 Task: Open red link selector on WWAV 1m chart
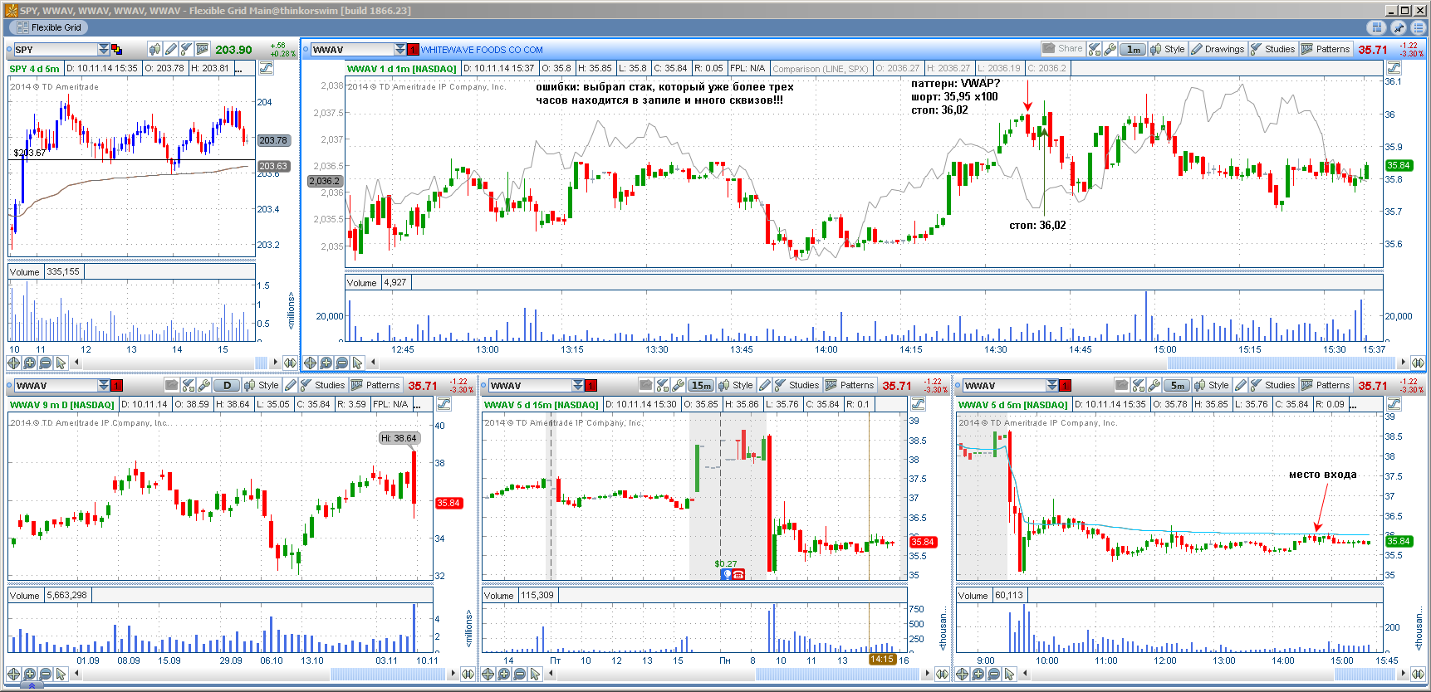pyautogui.click(x=413, y=49)
